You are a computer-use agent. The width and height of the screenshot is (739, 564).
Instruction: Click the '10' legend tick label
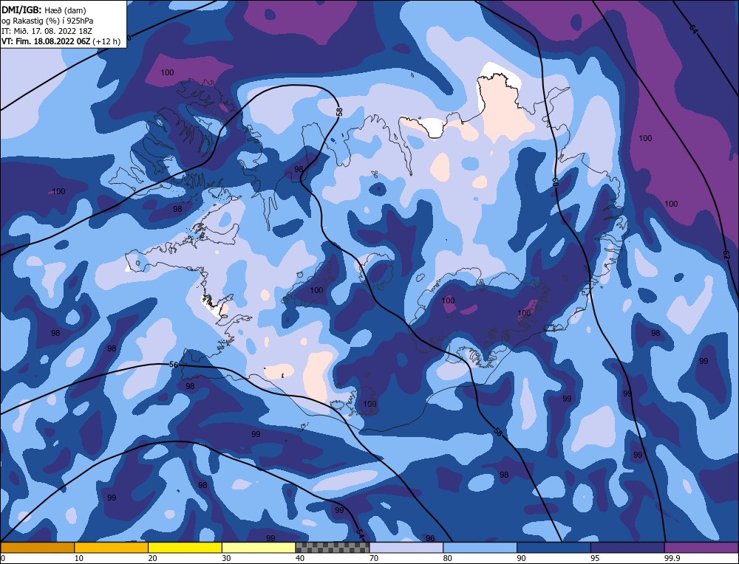(79, 558)
